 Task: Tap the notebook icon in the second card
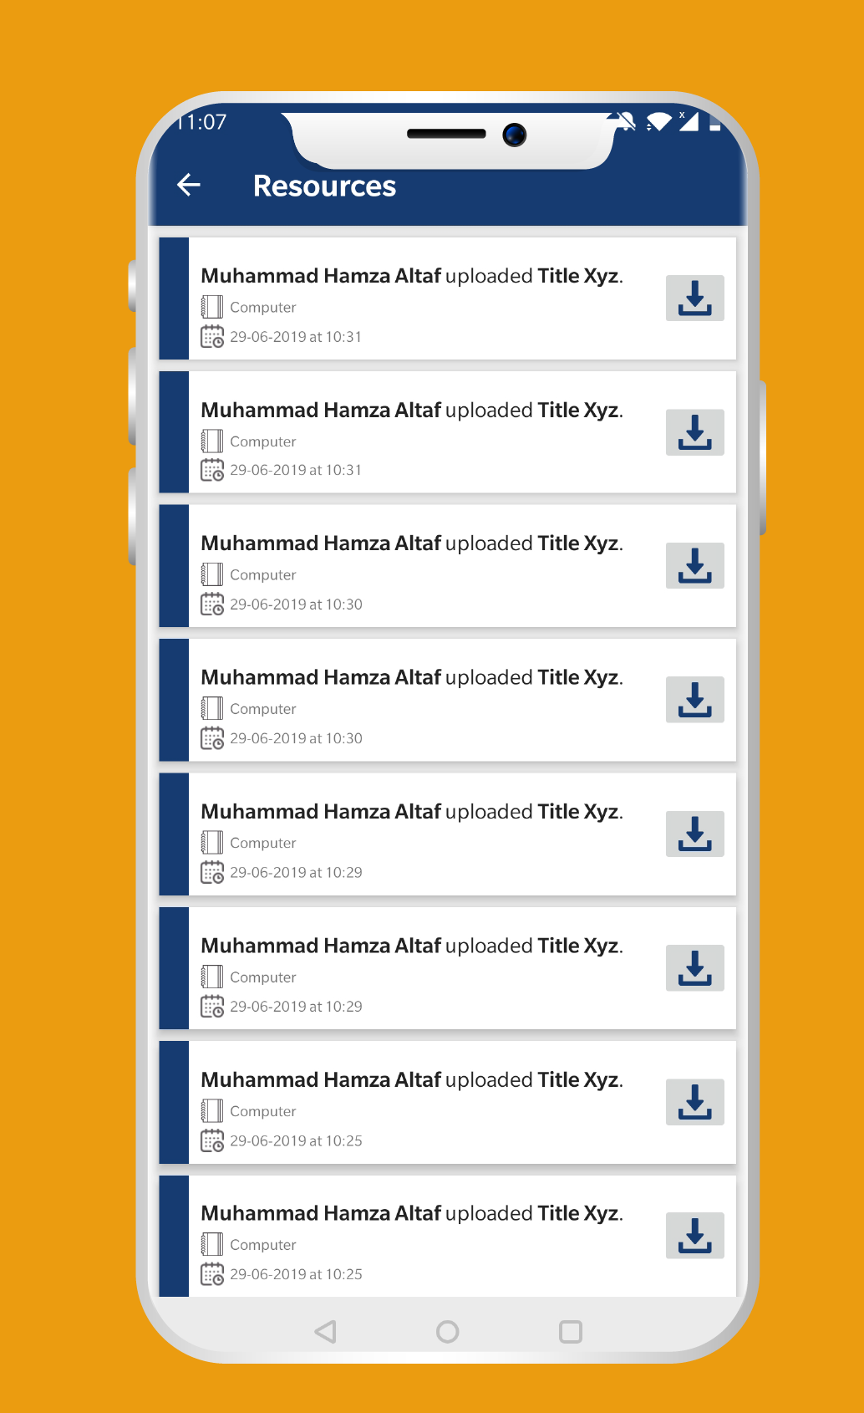(212, 441)
